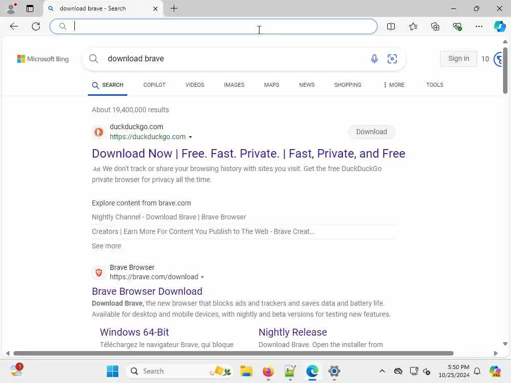Viewport: 511px width, 383px height.
Task: Click the scroll right arrow
Action: click(x=496, y=354)
